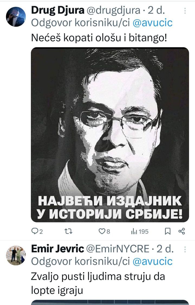Screen dimensions: 195x305
Task: Like the tweet with 8 likes
Action: pyautogui.click(x=104, y=231)
